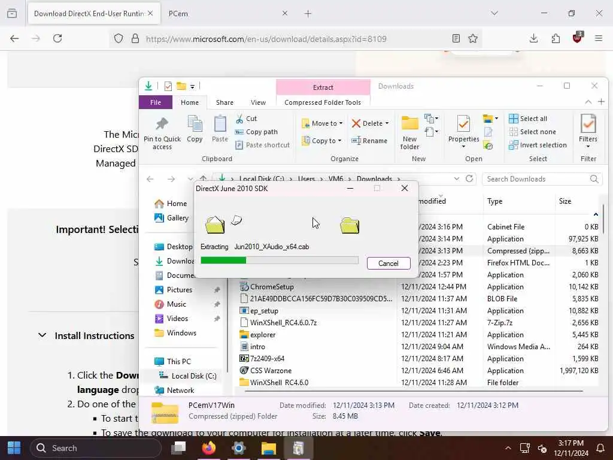Open File Explorer from the taskbar
The width and height of the screenshot is (613, 460).
269,448
